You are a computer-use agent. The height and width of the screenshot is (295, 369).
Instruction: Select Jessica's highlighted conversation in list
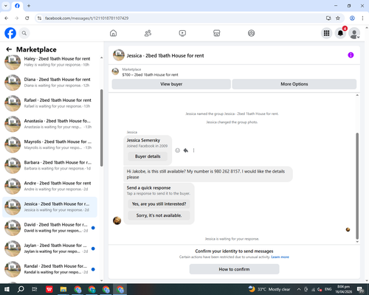tap(49, 207)
